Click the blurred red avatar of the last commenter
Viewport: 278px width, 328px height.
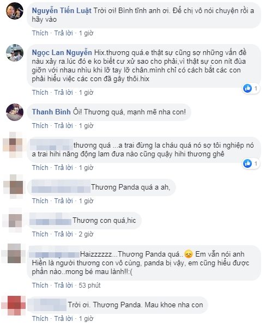point(14,306)
